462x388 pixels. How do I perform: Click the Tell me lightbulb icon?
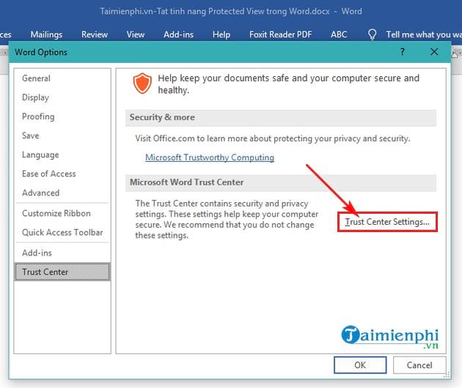point(373,34)
